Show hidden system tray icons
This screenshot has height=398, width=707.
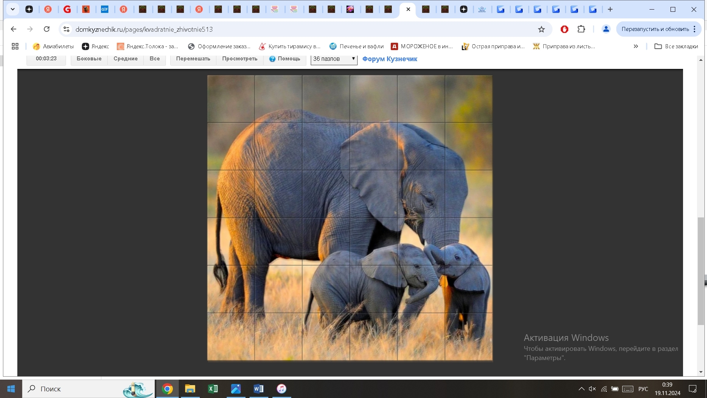click(581, 389)
